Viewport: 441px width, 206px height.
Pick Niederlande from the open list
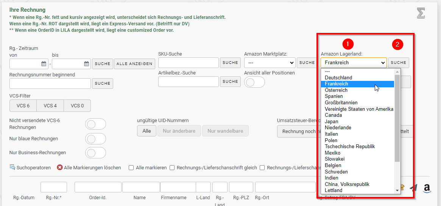point(338,128)
